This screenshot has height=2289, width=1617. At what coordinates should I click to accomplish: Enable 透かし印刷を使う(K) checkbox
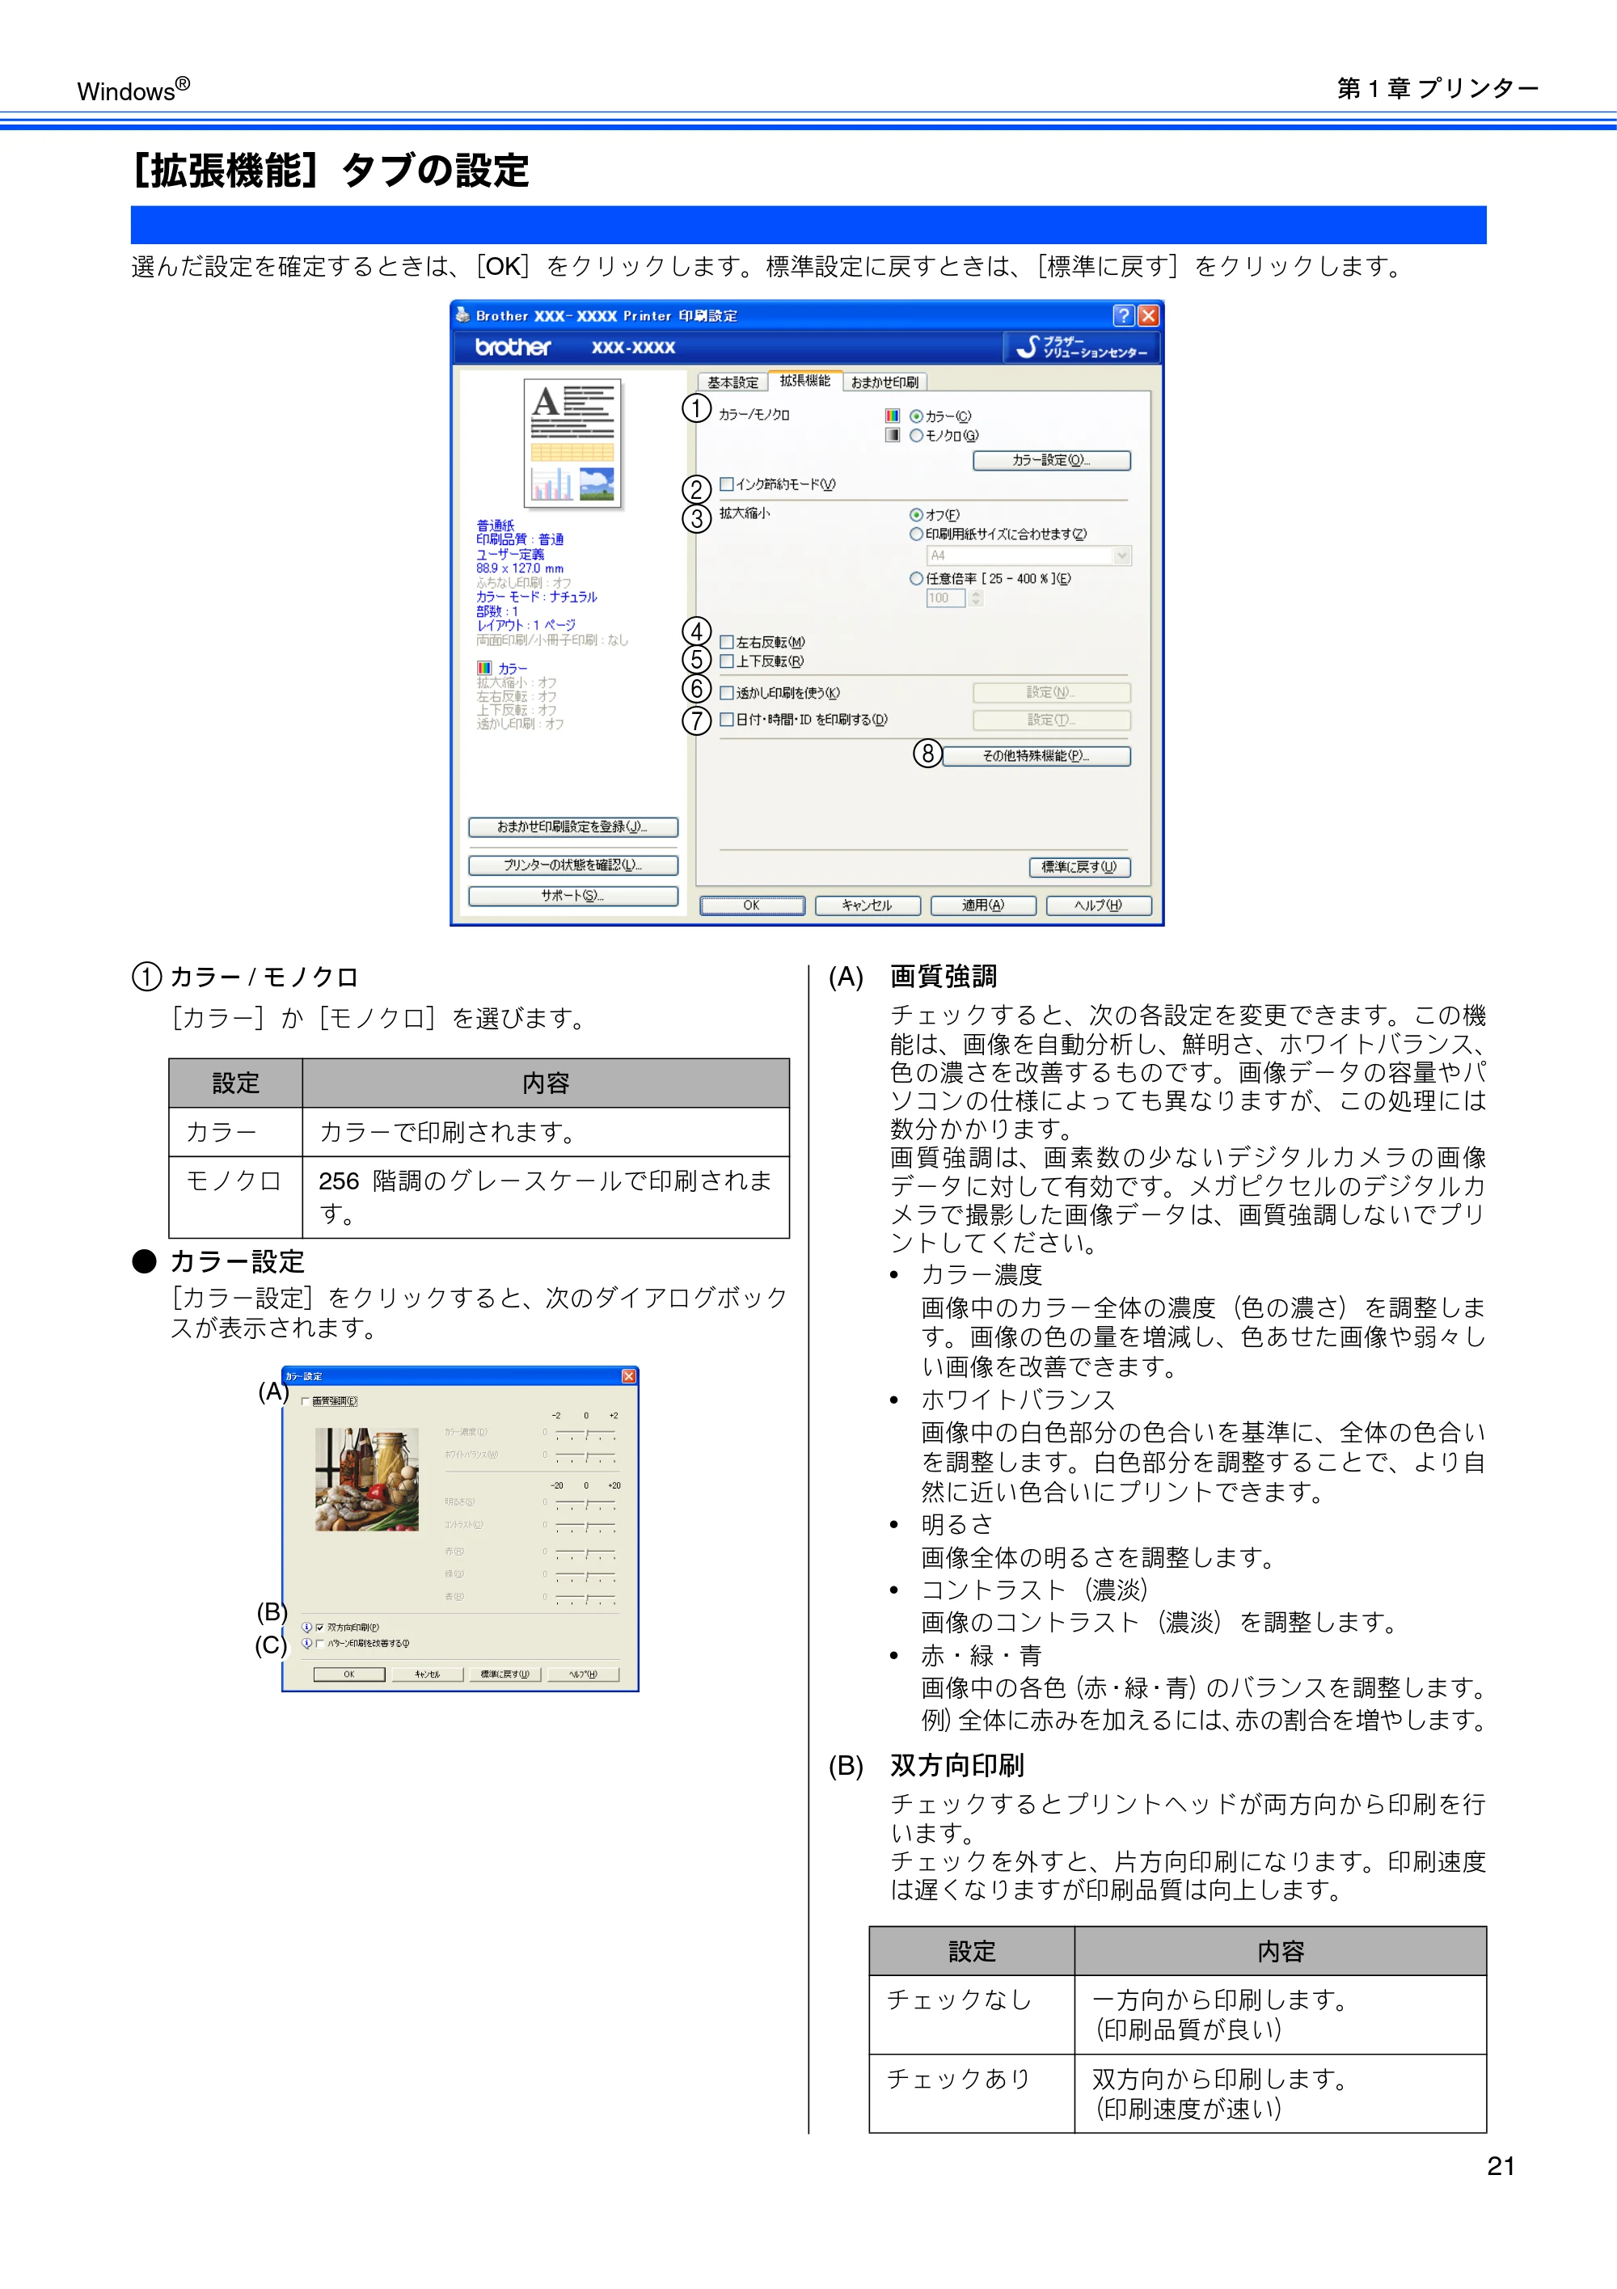pyautogui.click(x=727, y=693)
